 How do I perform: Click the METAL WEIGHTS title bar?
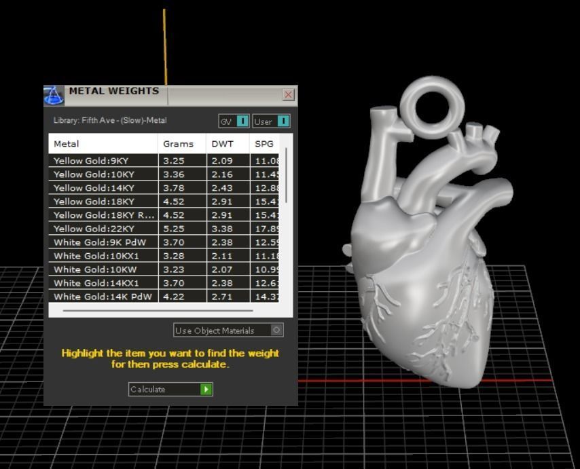pyautogui.click(x=170, y=96)
